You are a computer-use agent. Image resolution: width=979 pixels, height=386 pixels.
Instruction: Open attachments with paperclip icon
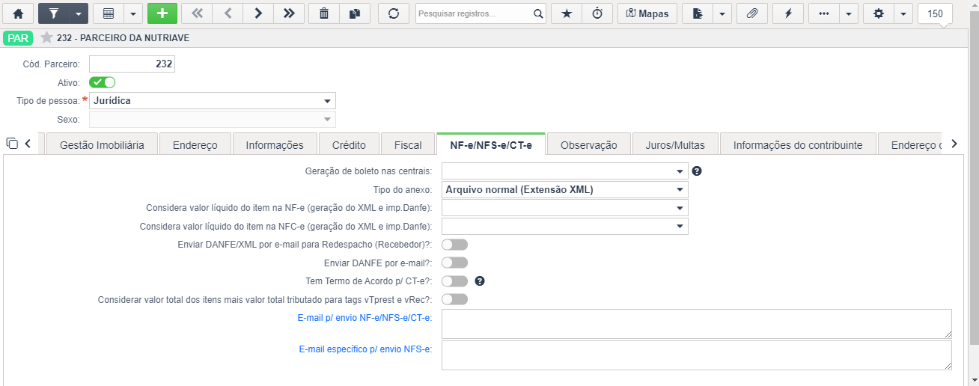752,13
